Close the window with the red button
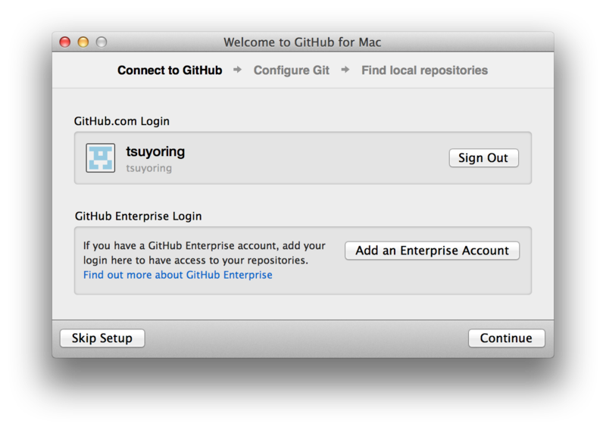Image resolution: width=606 pixels, height=430 pixels. (65, 42)
